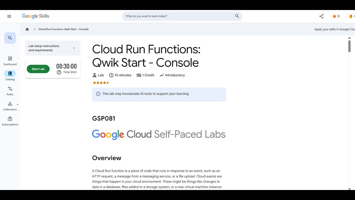
Task: Click the GSP081 heading text
Action: tap(104, 118)
